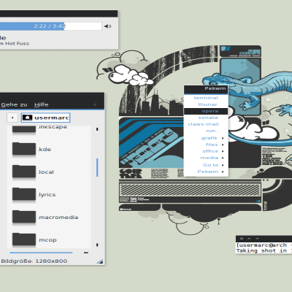The height and width of the screenshot is (292, 292).
Task: Click the Bildgröße: 1280x800 status text
Action: pyautogui.click(x=34, y=261)
